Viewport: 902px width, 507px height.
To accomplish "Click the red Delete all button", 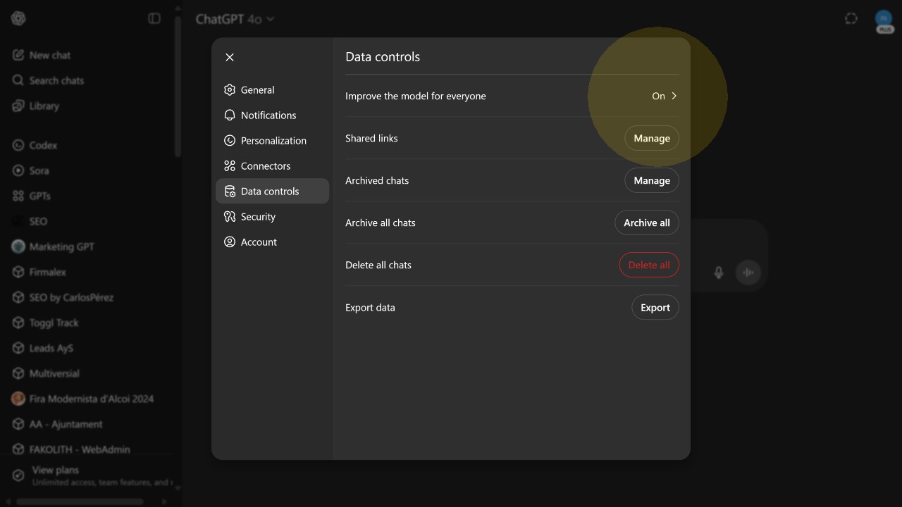I will pyautogui.click(x=648, y=265).
